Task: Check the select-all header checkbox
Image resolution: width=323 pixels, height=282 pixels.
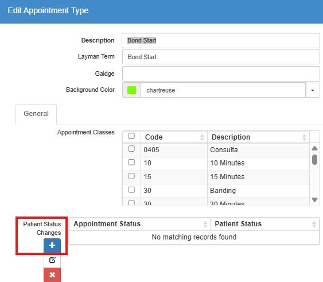Action: click(131, 136)
